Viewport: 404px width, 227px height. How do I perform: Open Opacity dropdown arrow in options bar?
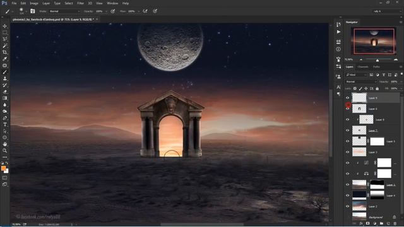(106, 11)
